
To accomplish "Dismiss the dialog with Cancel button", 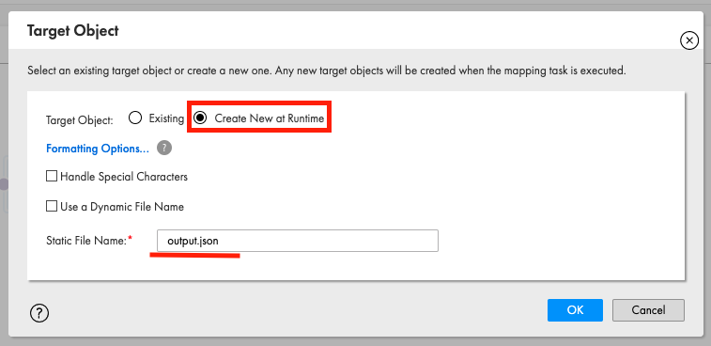I will 648,310.
